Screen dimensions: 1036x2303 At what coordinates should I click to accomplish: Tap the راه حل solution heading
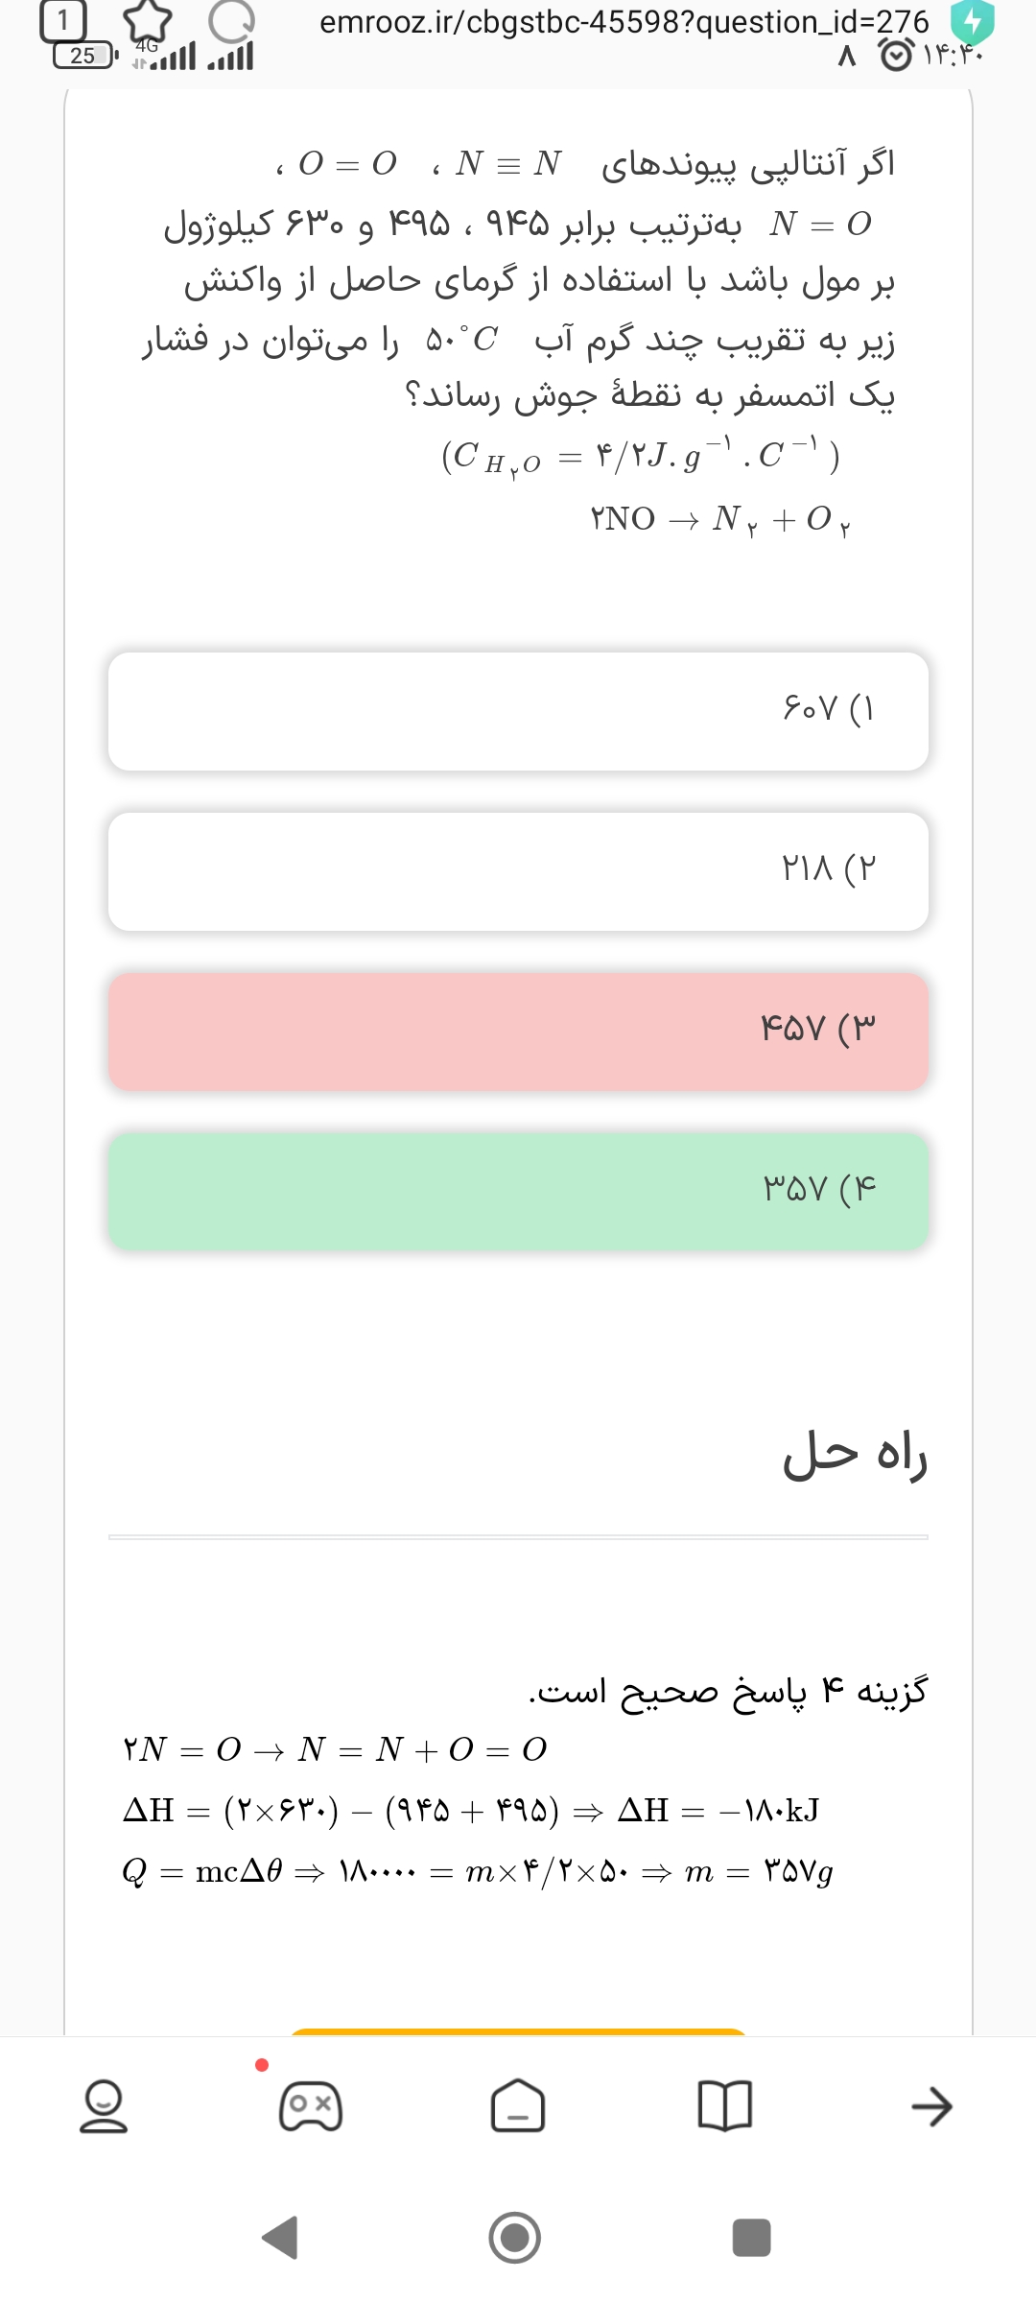click(x=855, y=1456)
